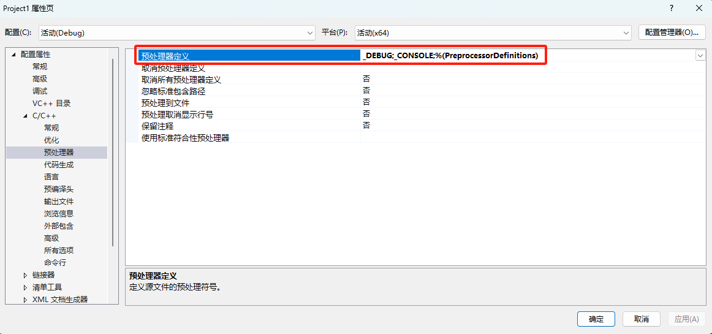Collapse the C/C++ tree node
Screen dimensions: 712x334
[x=25, y=116]
